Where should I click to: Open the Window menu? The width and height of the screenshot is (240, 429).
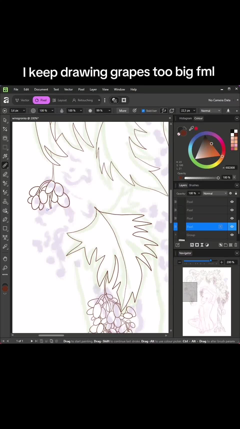119,89
